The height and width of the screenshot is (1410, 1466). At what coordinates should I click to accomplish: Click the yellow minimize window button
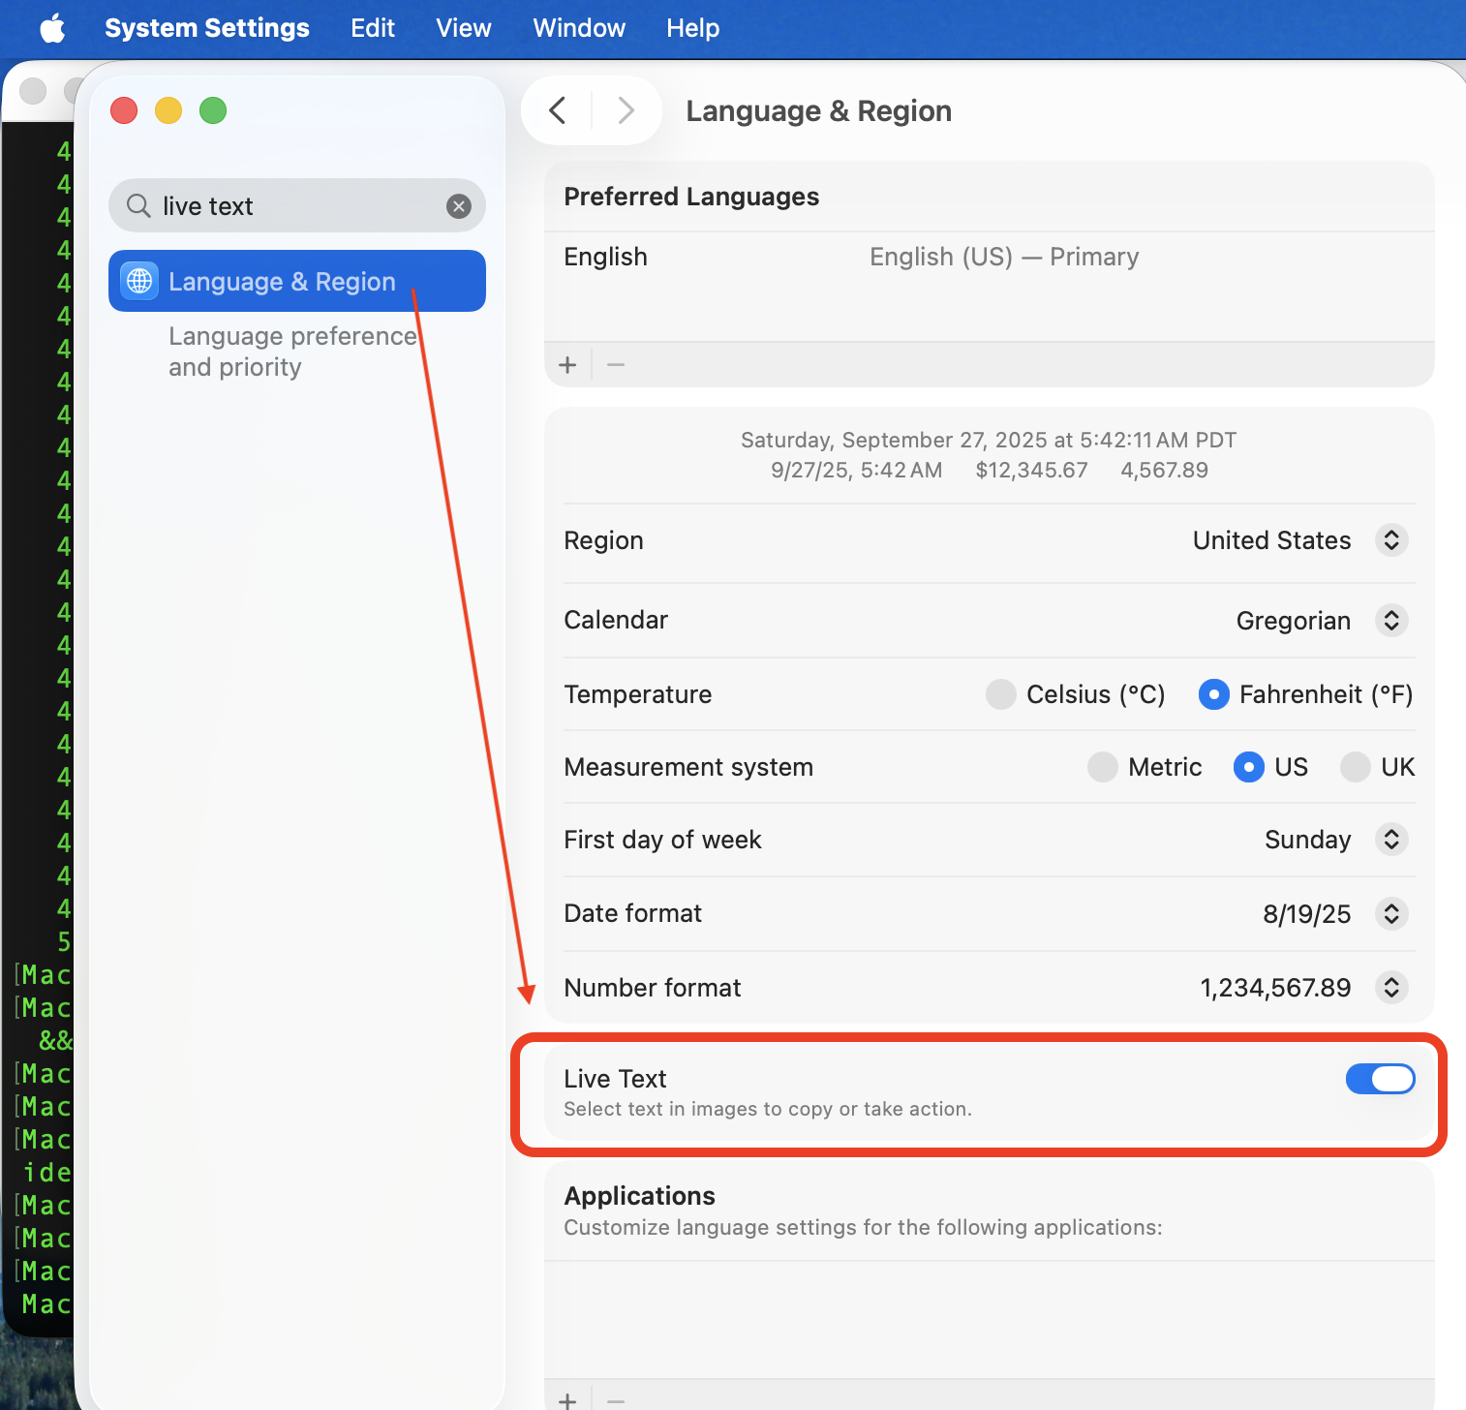[x=168, y=110]
